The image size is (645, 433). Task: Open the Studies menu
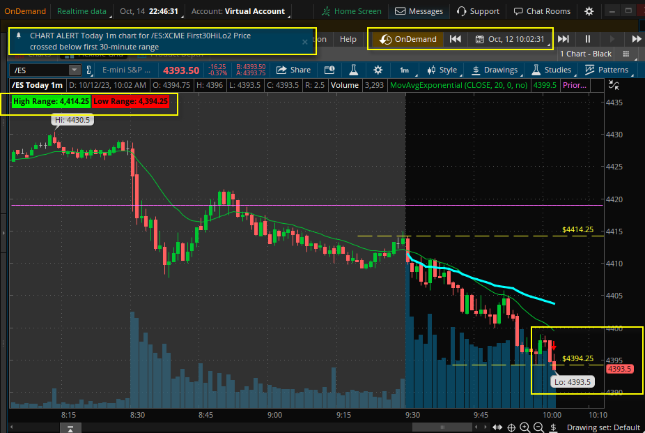pos(552,70)
